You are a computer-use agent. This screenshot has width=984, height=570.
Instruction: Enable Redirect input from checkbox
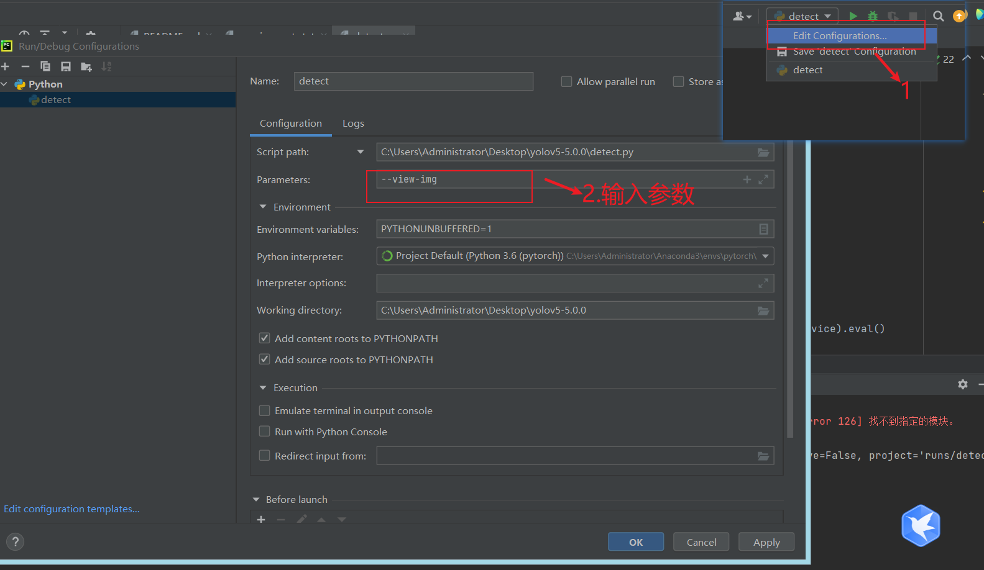pyautogui.click(x=264, y=456)
